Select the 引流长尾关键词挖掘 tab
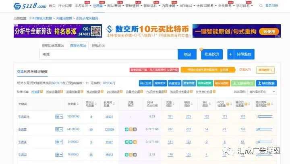The height and width of the screenshot is (164, 290). pos(32,71)
